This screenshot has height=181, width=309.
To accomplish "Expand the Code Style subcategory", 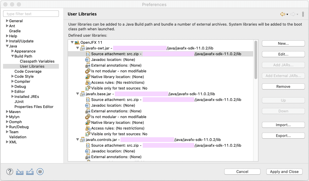I will coord(12,76).
